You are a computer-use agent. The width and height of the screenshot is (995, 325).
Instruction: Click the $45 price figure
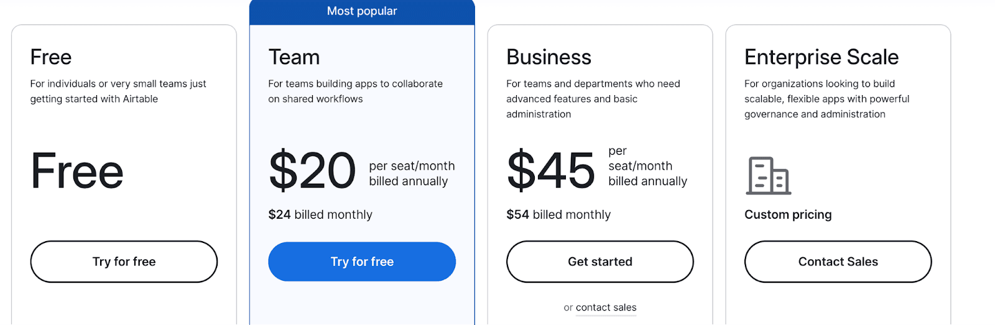point(551,171)
